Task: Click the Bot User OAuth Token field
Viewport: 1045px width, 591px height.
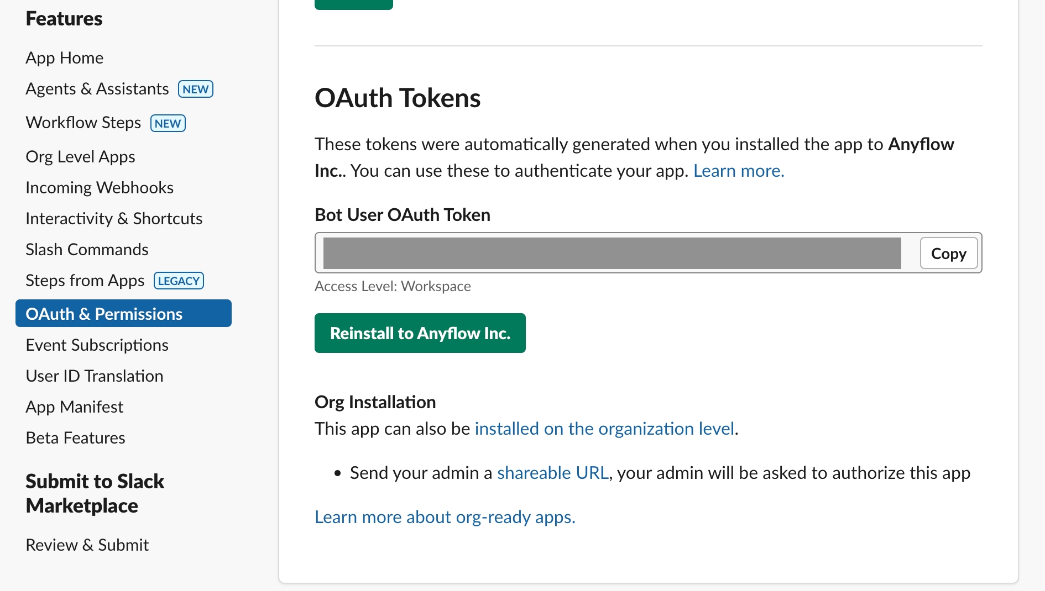Action: tap(612, 254)
